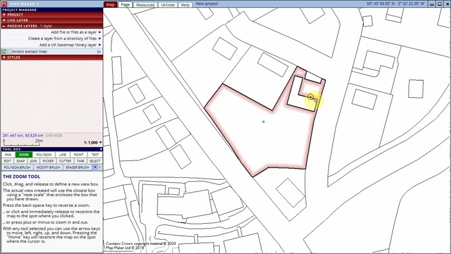Select the MODIFY BRUSH tool
The image size is (451, 254).
(48, 168)
